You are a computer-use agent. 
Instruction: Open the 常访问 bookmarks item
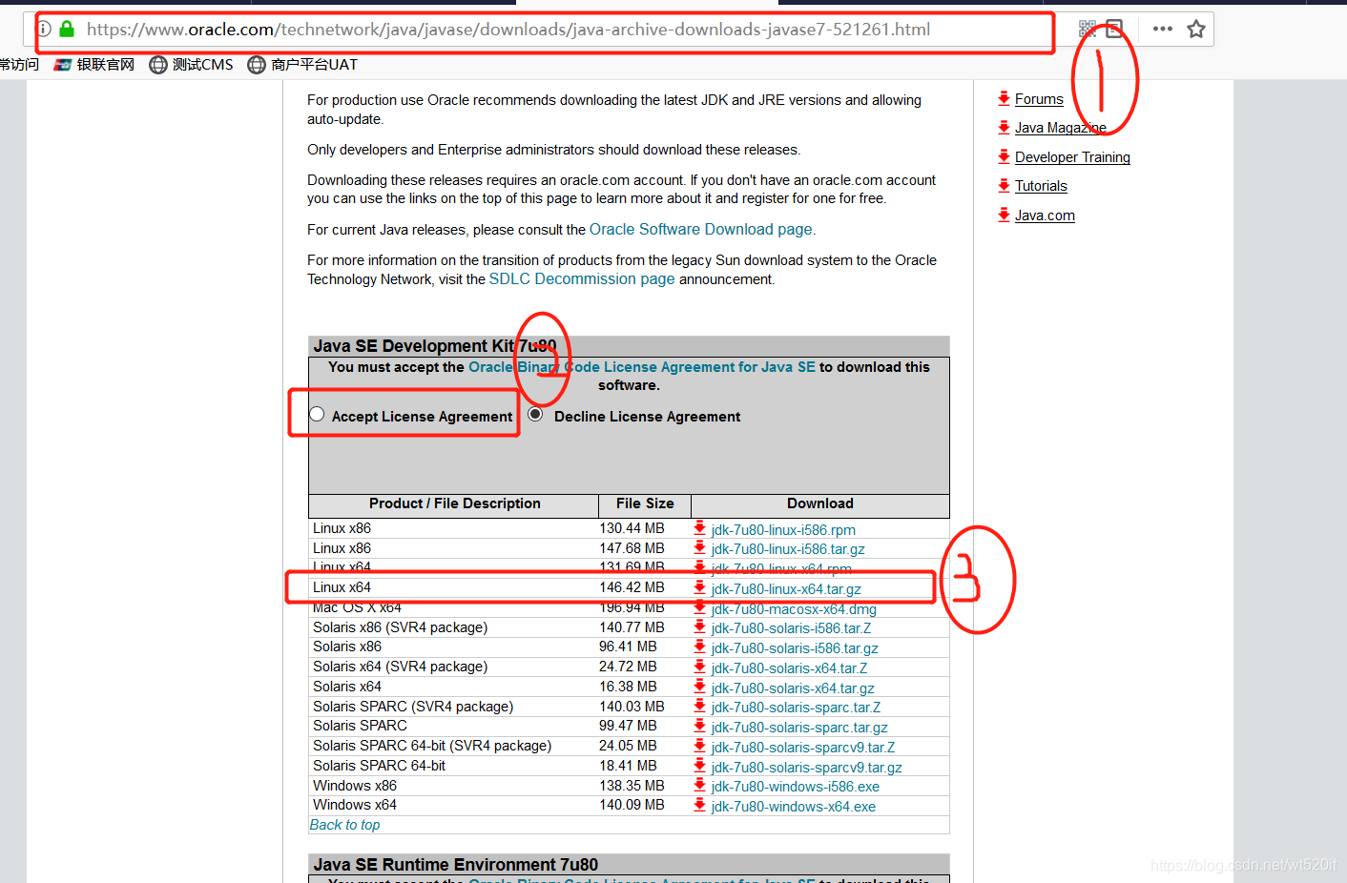[x=19, y=64]
